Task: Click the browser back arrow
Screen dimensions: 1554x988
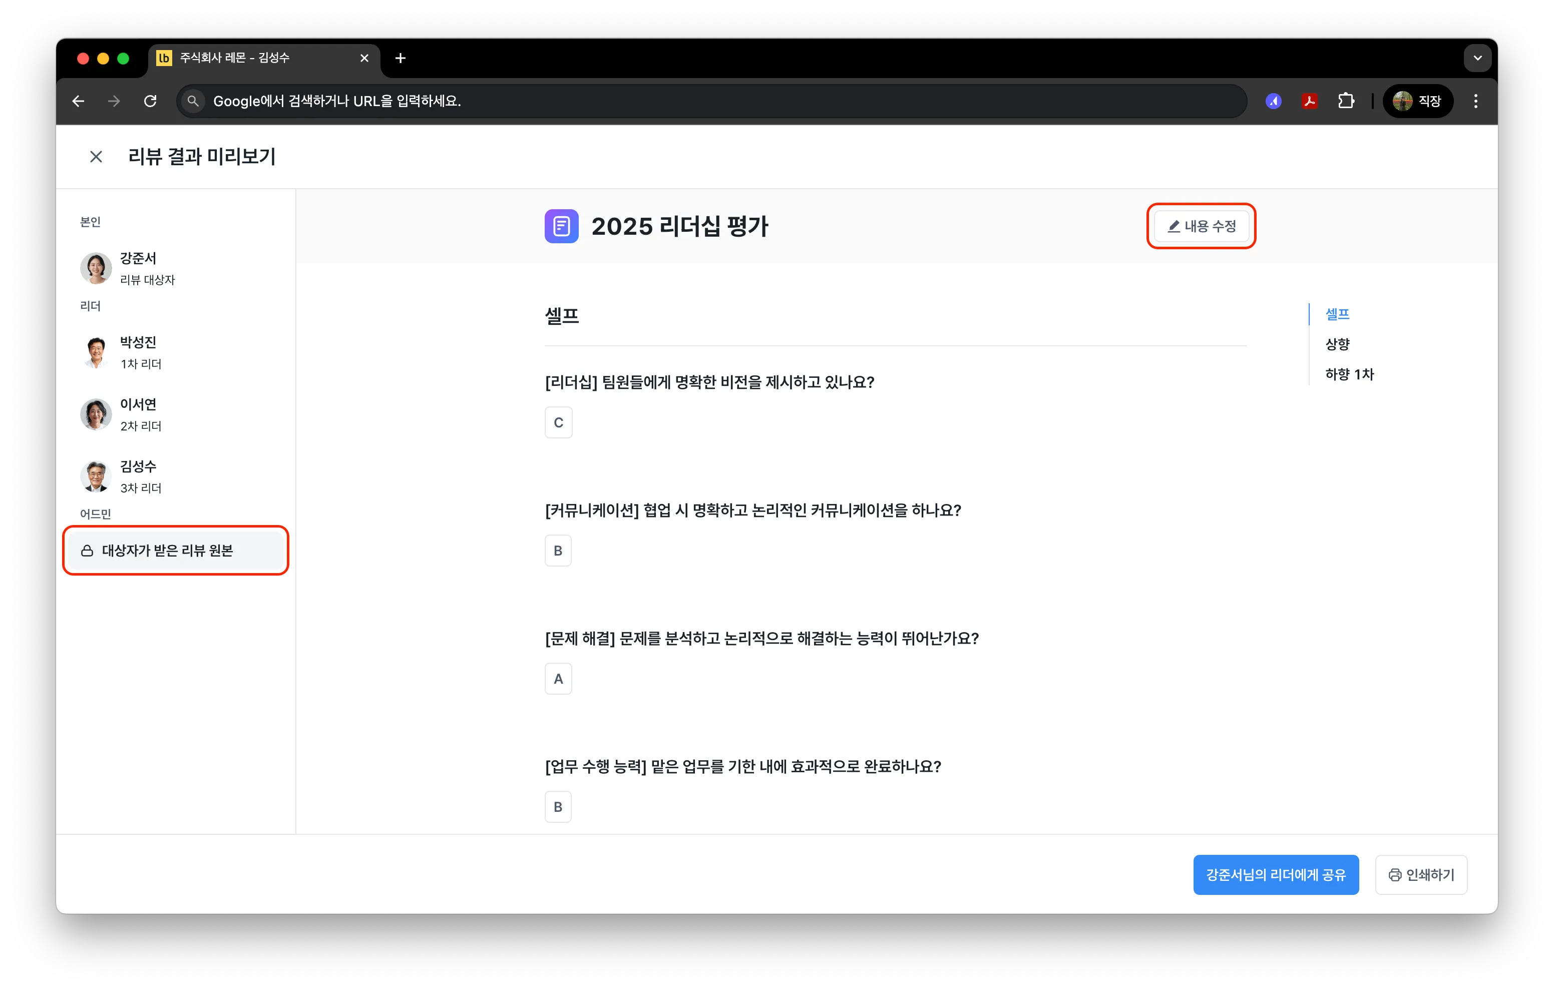Action: [79, 101]
